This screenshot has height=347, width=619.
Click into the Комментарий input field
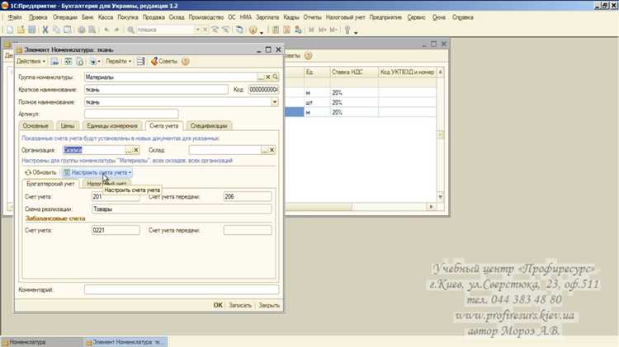point(182,289)
